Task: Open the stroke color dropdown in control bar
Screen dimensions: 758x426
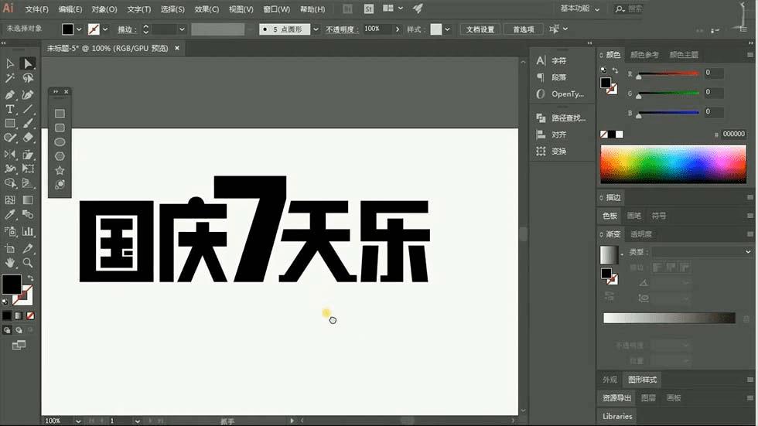Action: pos(105,29)
